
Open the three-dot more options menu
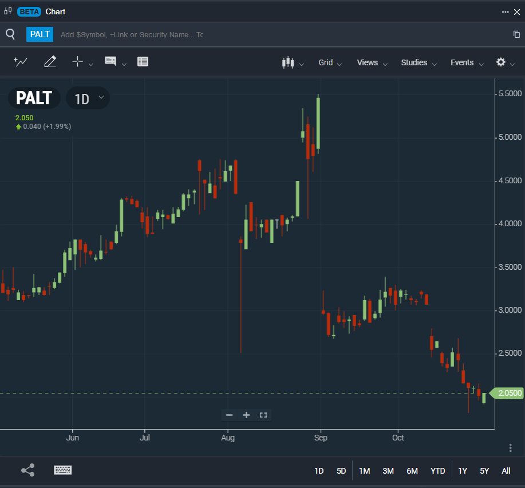pyautogui.click(x=505, y=12)
